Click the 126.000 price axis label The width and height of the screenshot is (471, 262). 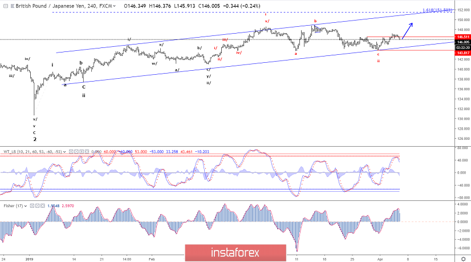pyautogui.click(x=464, y=139)
